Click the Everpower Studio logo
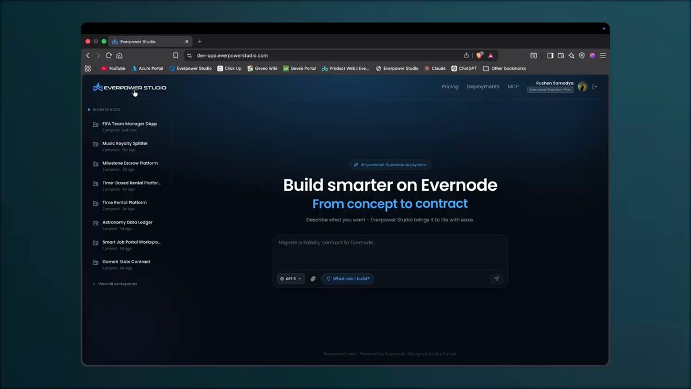Image resolution: width=691 pixels, height=389 pixels. point(130,87)
